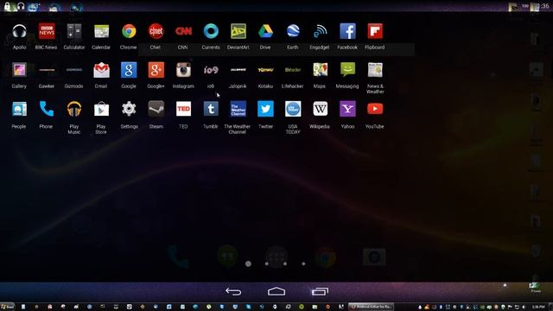Click the Windows Start button

[x=8, y=307]
